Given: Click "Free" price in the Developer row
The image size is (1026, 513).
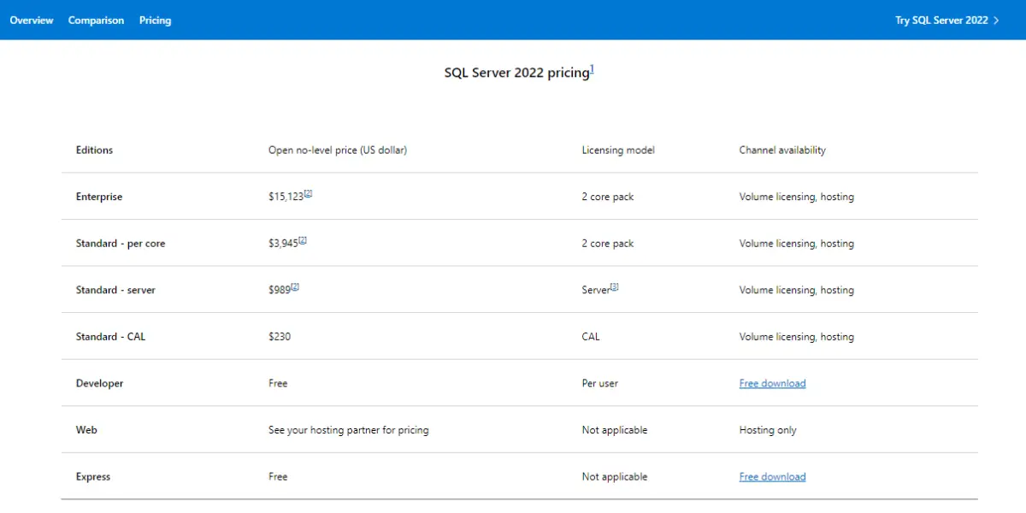Looking at the screenshot, I should point(278,384).
